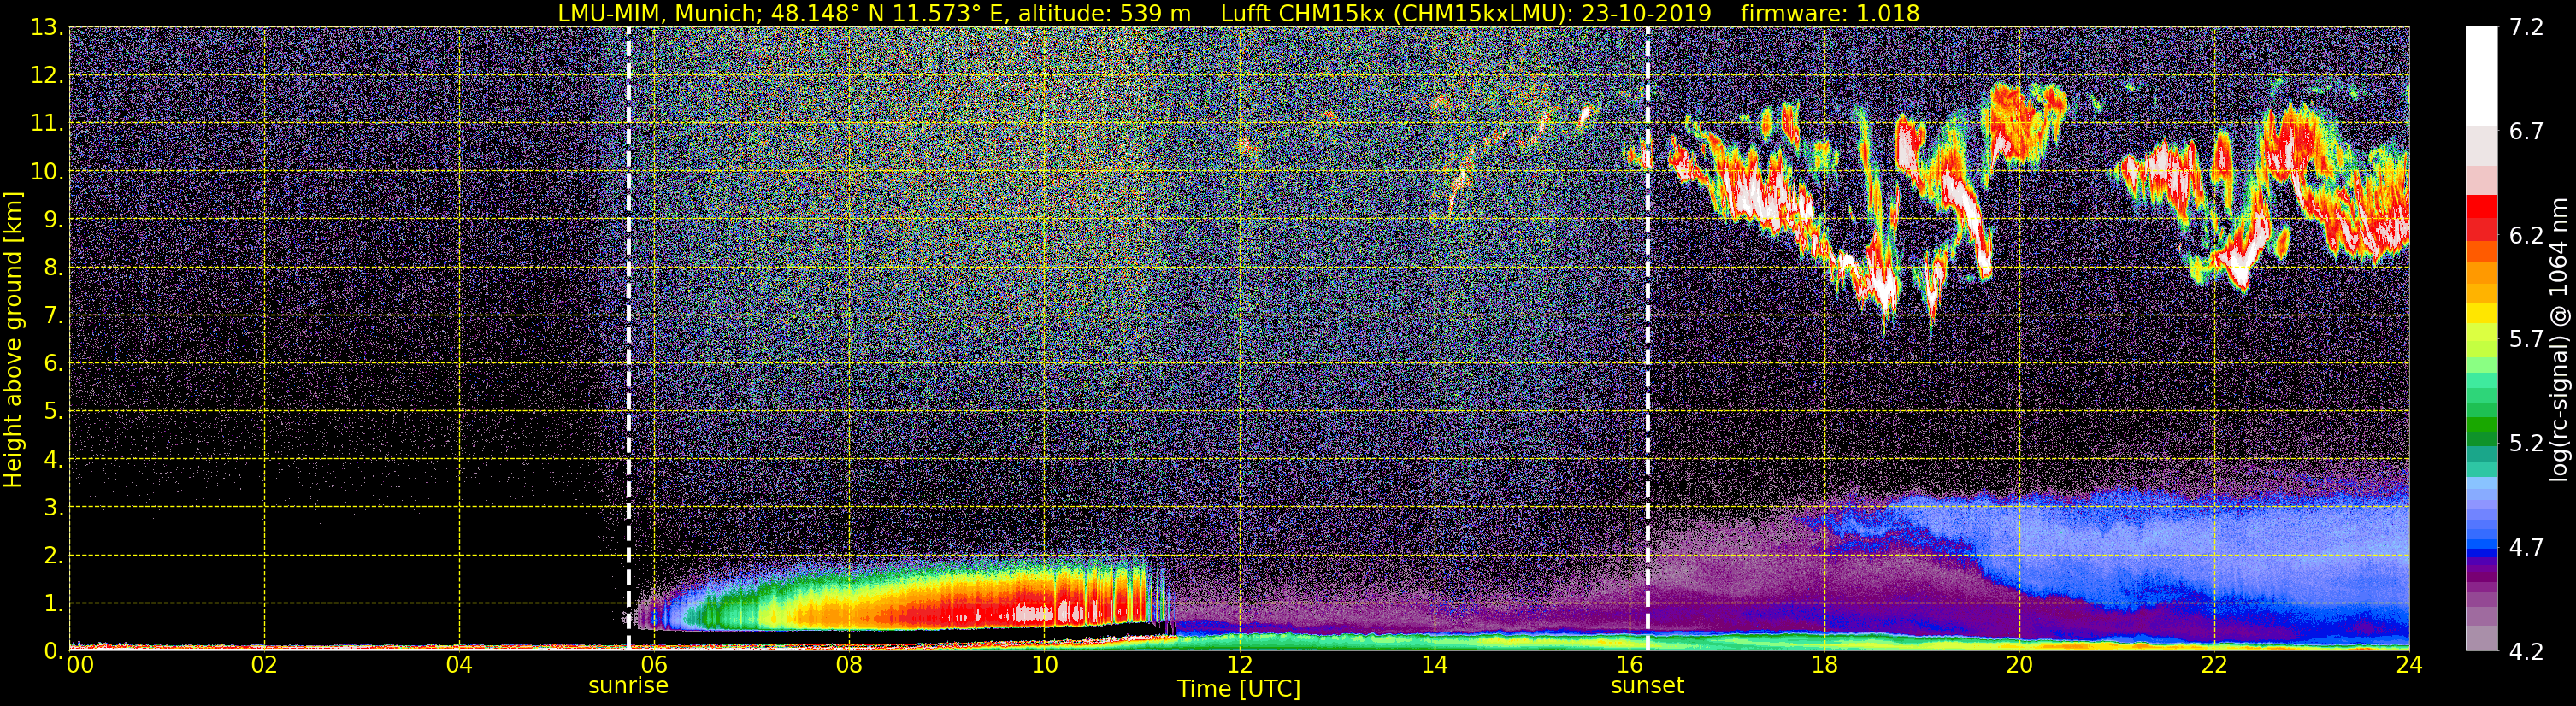Click the '10' tick on the time axis
Screen dimensions: 2576x706
(1044, 665)
